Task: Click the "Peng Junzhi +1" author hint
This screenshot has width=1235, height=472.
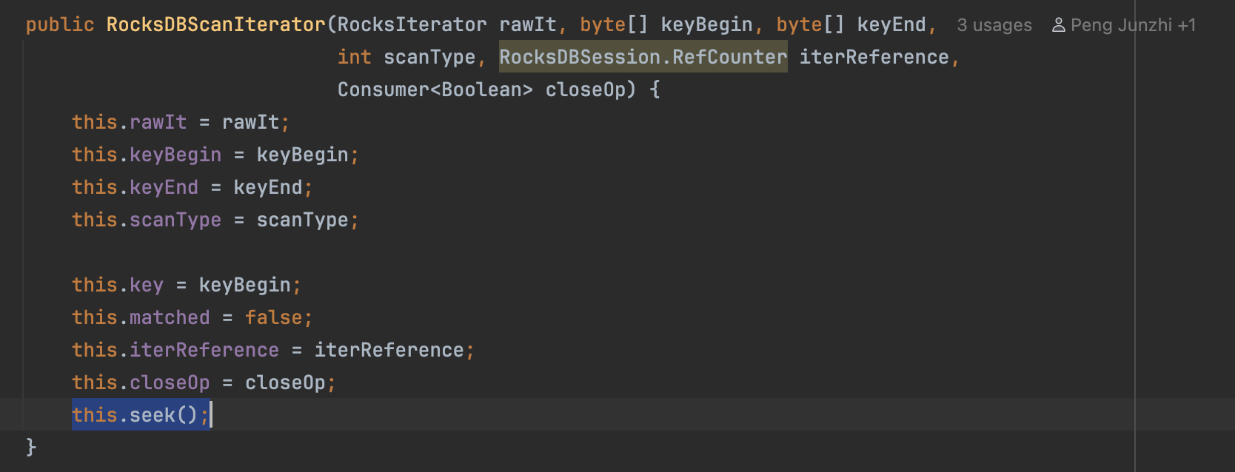Action: pos(1133,25)
